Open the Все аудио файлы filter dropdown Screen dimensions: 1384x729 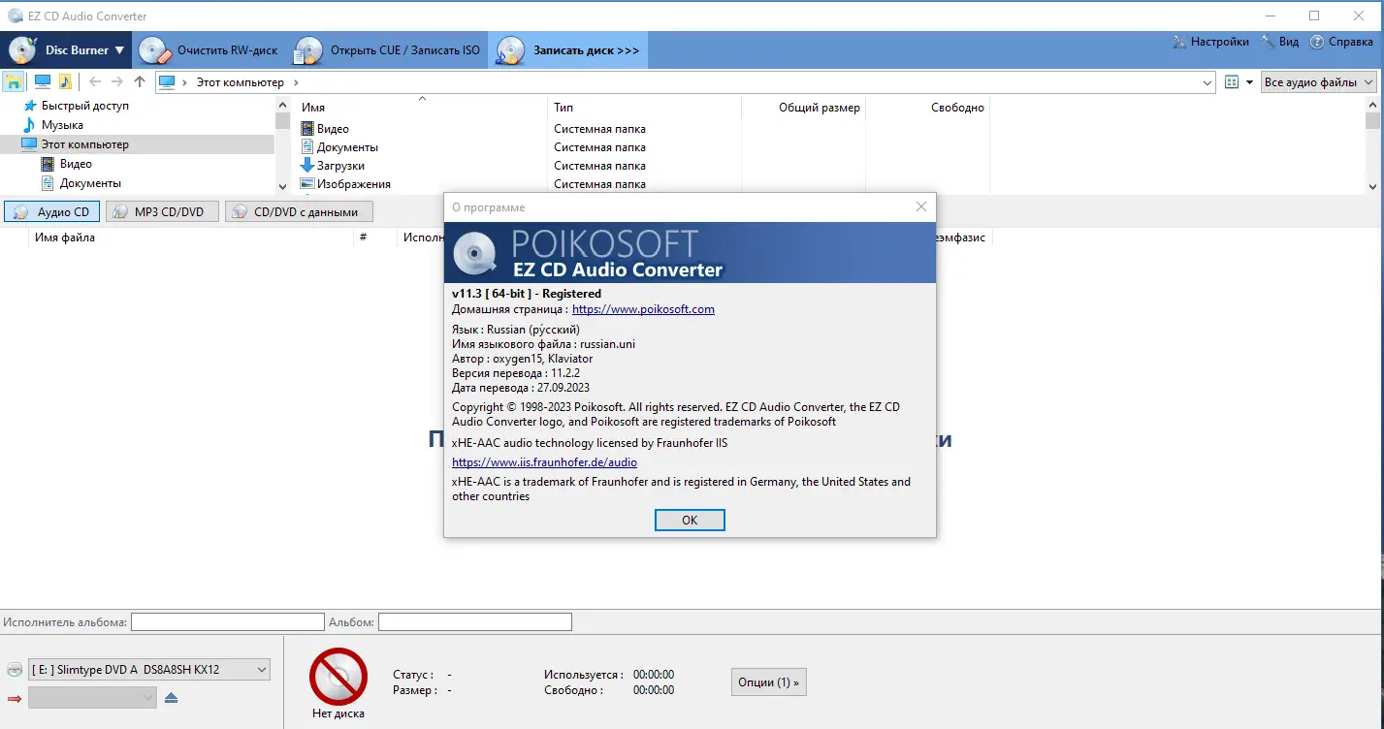pyautogui.click(x=1319, y=82)
